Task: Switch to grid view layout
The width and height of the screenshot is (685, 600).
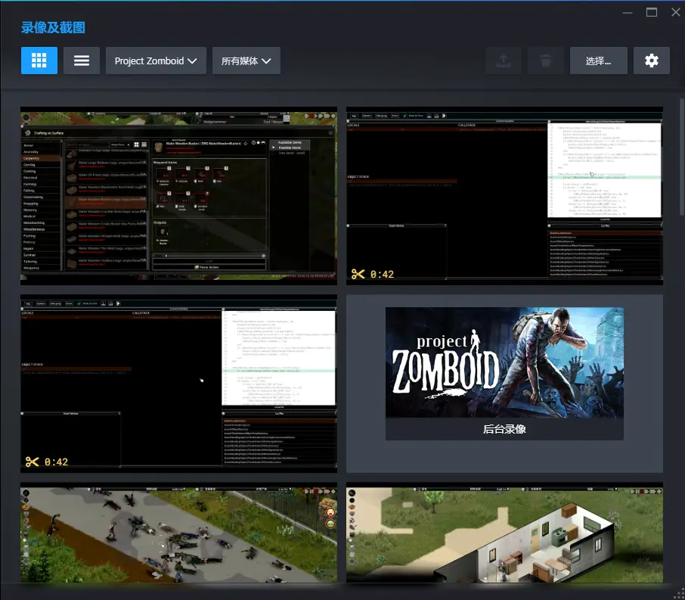Action: [39, 61]
